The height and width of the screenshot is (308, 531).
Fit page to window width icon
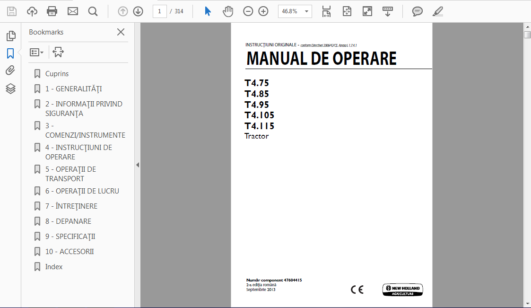[x=326, y=11]
